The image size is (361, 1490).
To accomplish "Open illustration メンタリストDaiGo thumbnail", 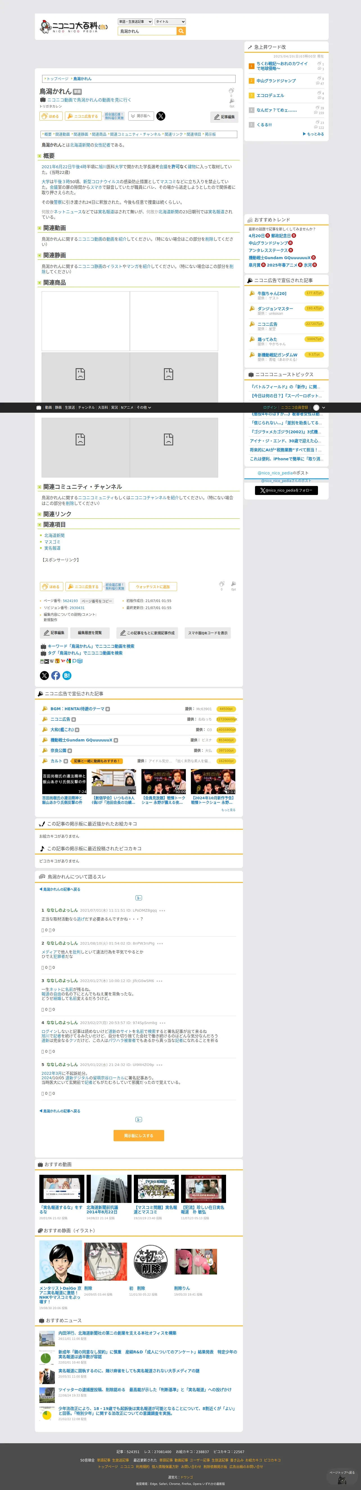I will (x=61, y=1262).
